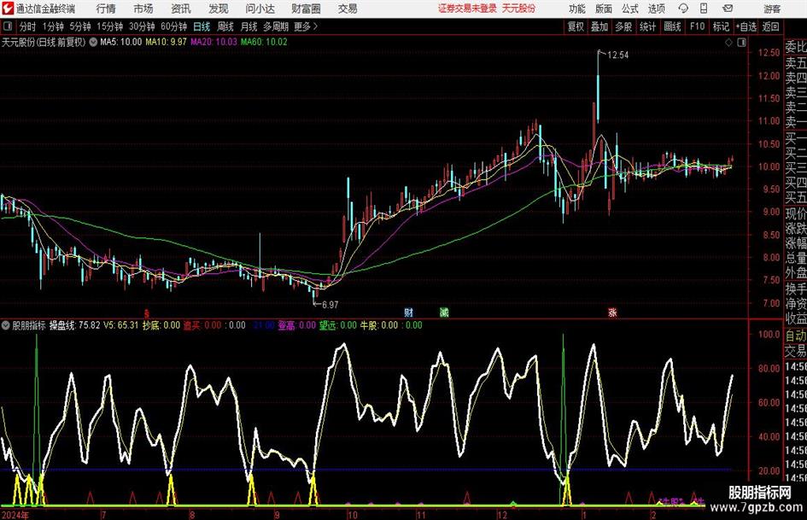Add stock with the +自选 button
Image resolution: width=807 pixels, height=520 pixels.
pos(746,26)
